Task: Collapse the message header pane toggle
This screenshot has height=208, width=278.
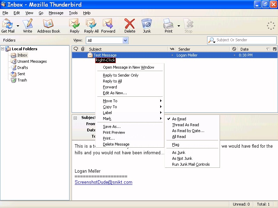Action: (x=75, y=118)
